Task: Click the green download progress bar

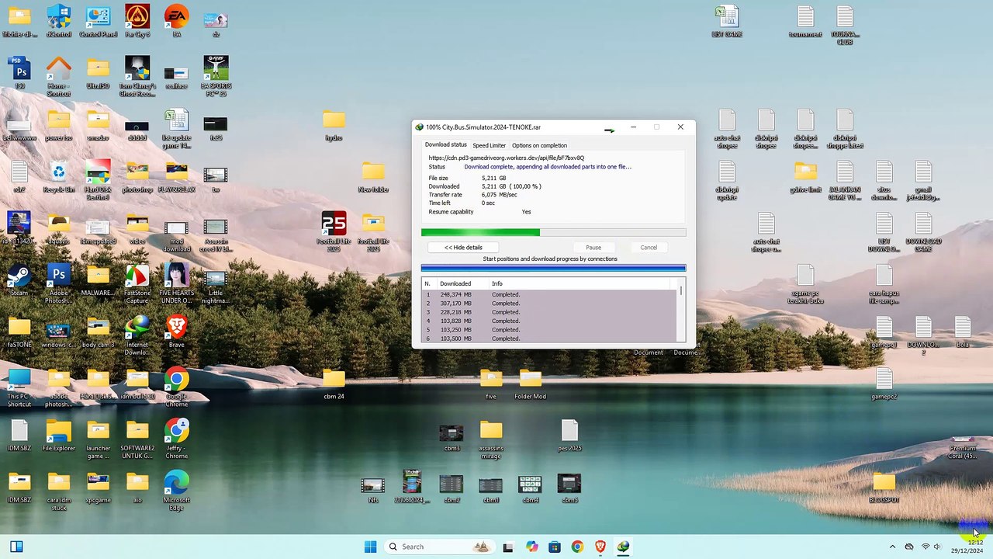Action: (x=553, y=232)
